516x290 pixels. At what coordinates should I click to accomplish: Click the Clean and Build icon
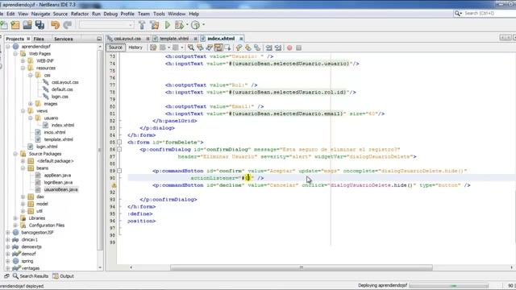tap(154, 25)
